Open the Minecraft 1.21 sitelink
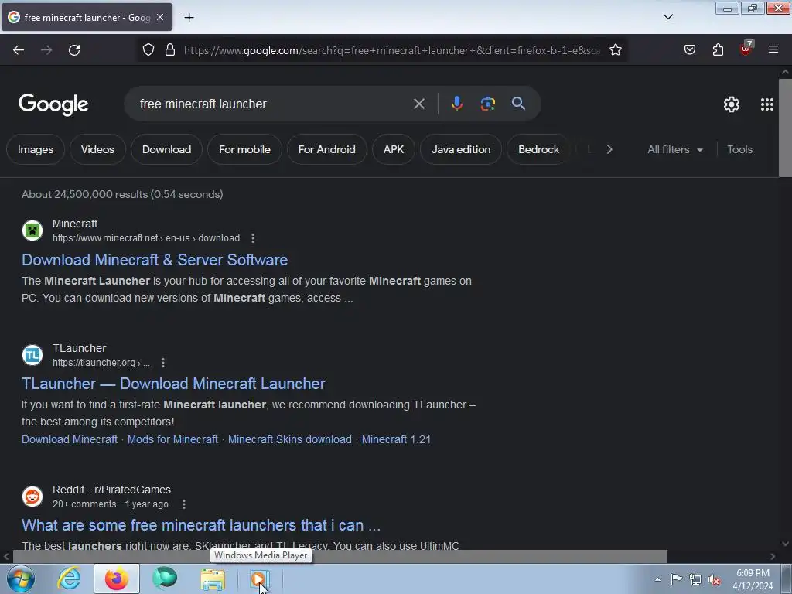The width and height of the screenshot is (792, 594). coord(396,439)
